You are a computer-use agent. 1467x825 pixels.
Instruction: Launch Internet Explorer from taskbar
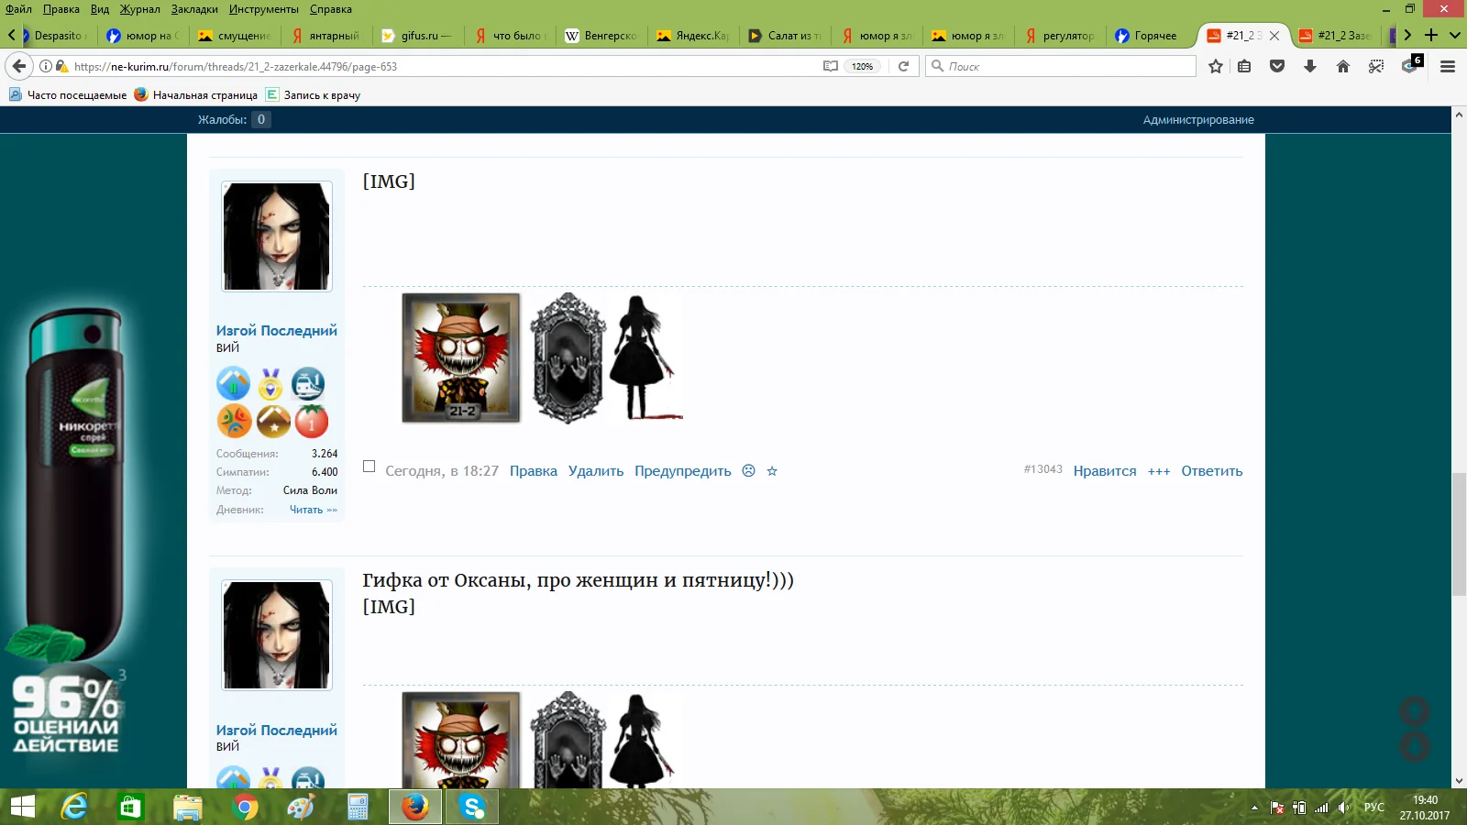tap(74, 807)
